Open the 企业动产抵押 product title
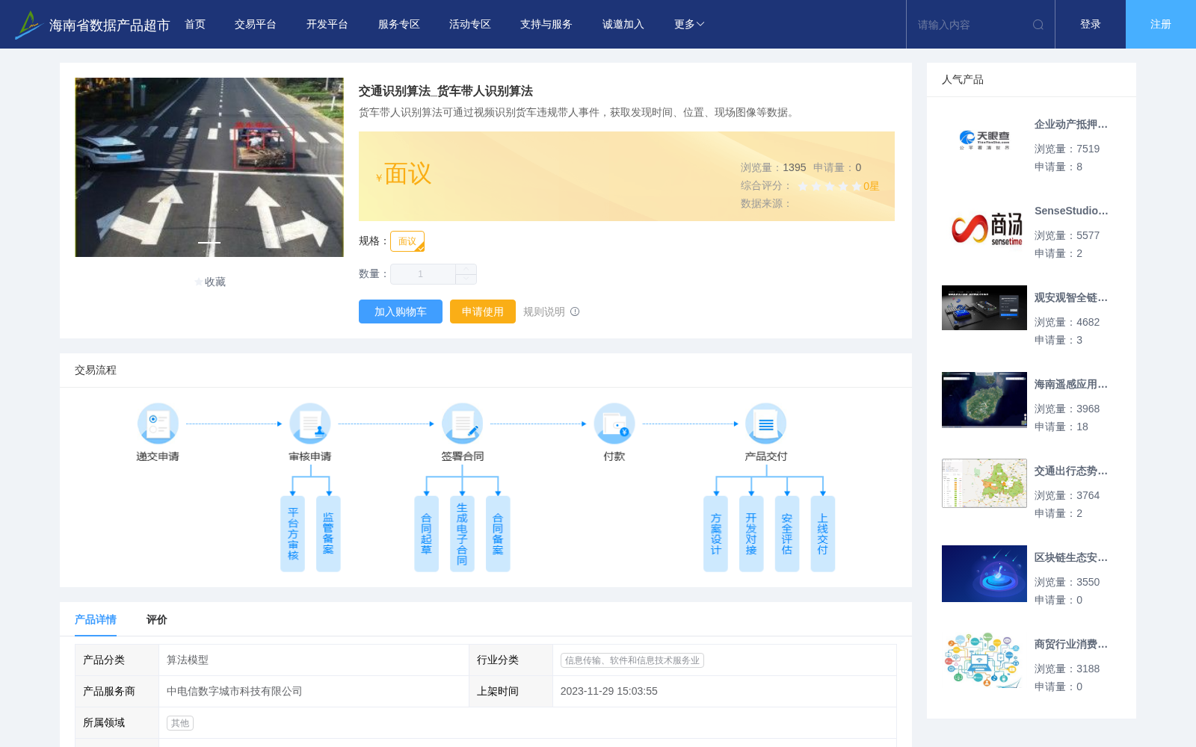Screen dimensions: 1196x747 [x=1071, y=124]
